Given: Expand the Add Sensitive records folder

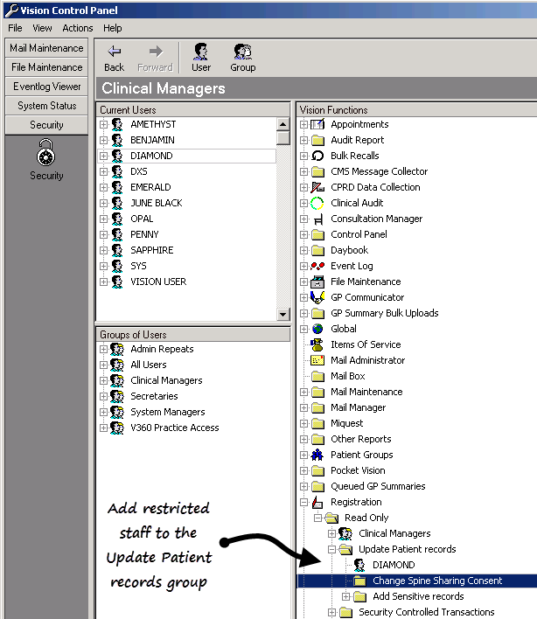Looking at the screenshot, I should (x=345, y=596).
